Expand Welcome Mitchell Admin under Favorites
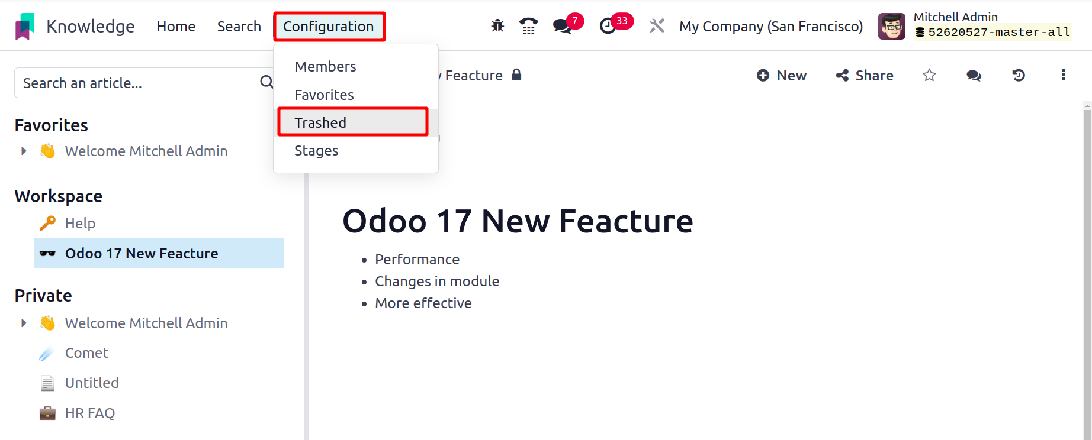 click(24, 151)
